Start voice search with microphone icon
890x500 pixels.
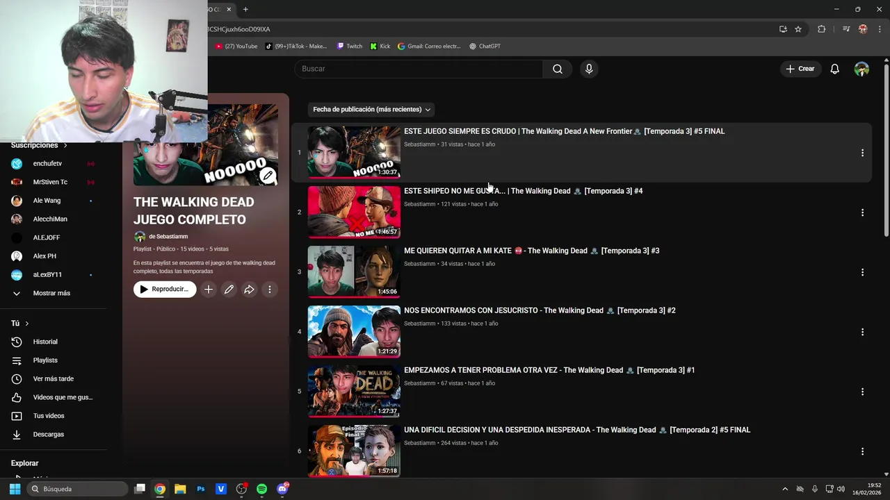coord(589,69)
